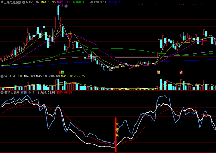The height and width of the screenshot is (153, 216).
Task: Select the MA10: 3.95 label
Action: pos(48,2)
